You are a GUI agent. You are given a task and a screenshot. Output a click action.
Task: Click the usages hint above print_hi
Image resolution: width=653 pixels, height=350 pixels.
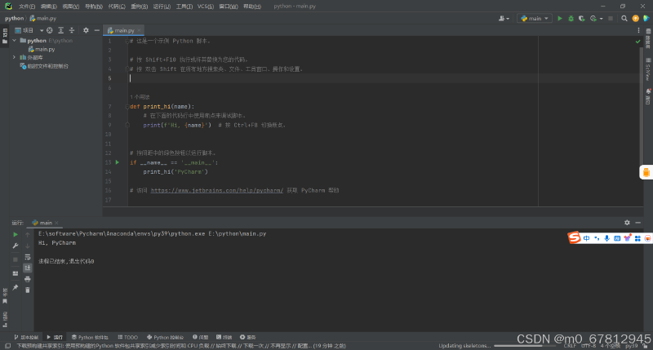coord(140,97)
